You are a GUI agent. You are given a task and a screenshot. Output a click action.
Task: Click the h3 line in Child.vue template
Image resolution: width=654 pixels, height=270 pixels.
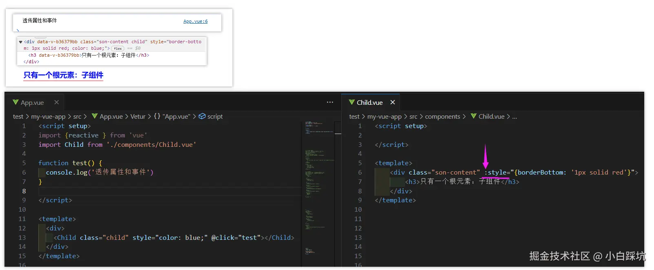[462, 182]
